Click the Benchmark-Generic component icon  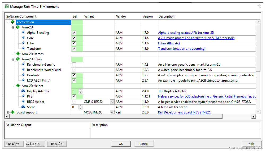tap(23, 64)
